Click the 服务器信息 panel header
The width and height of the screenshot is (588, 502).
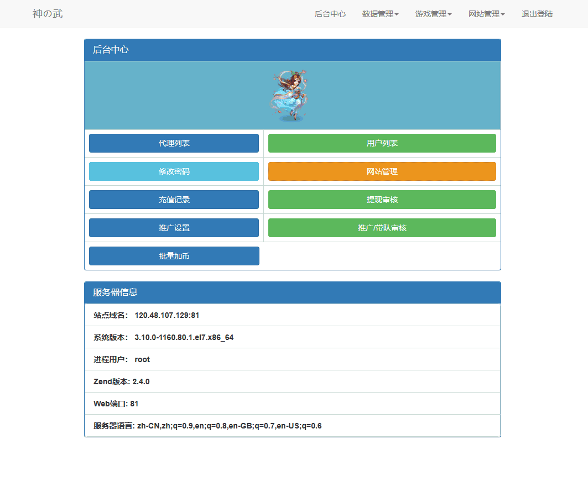tap(292, 292)
